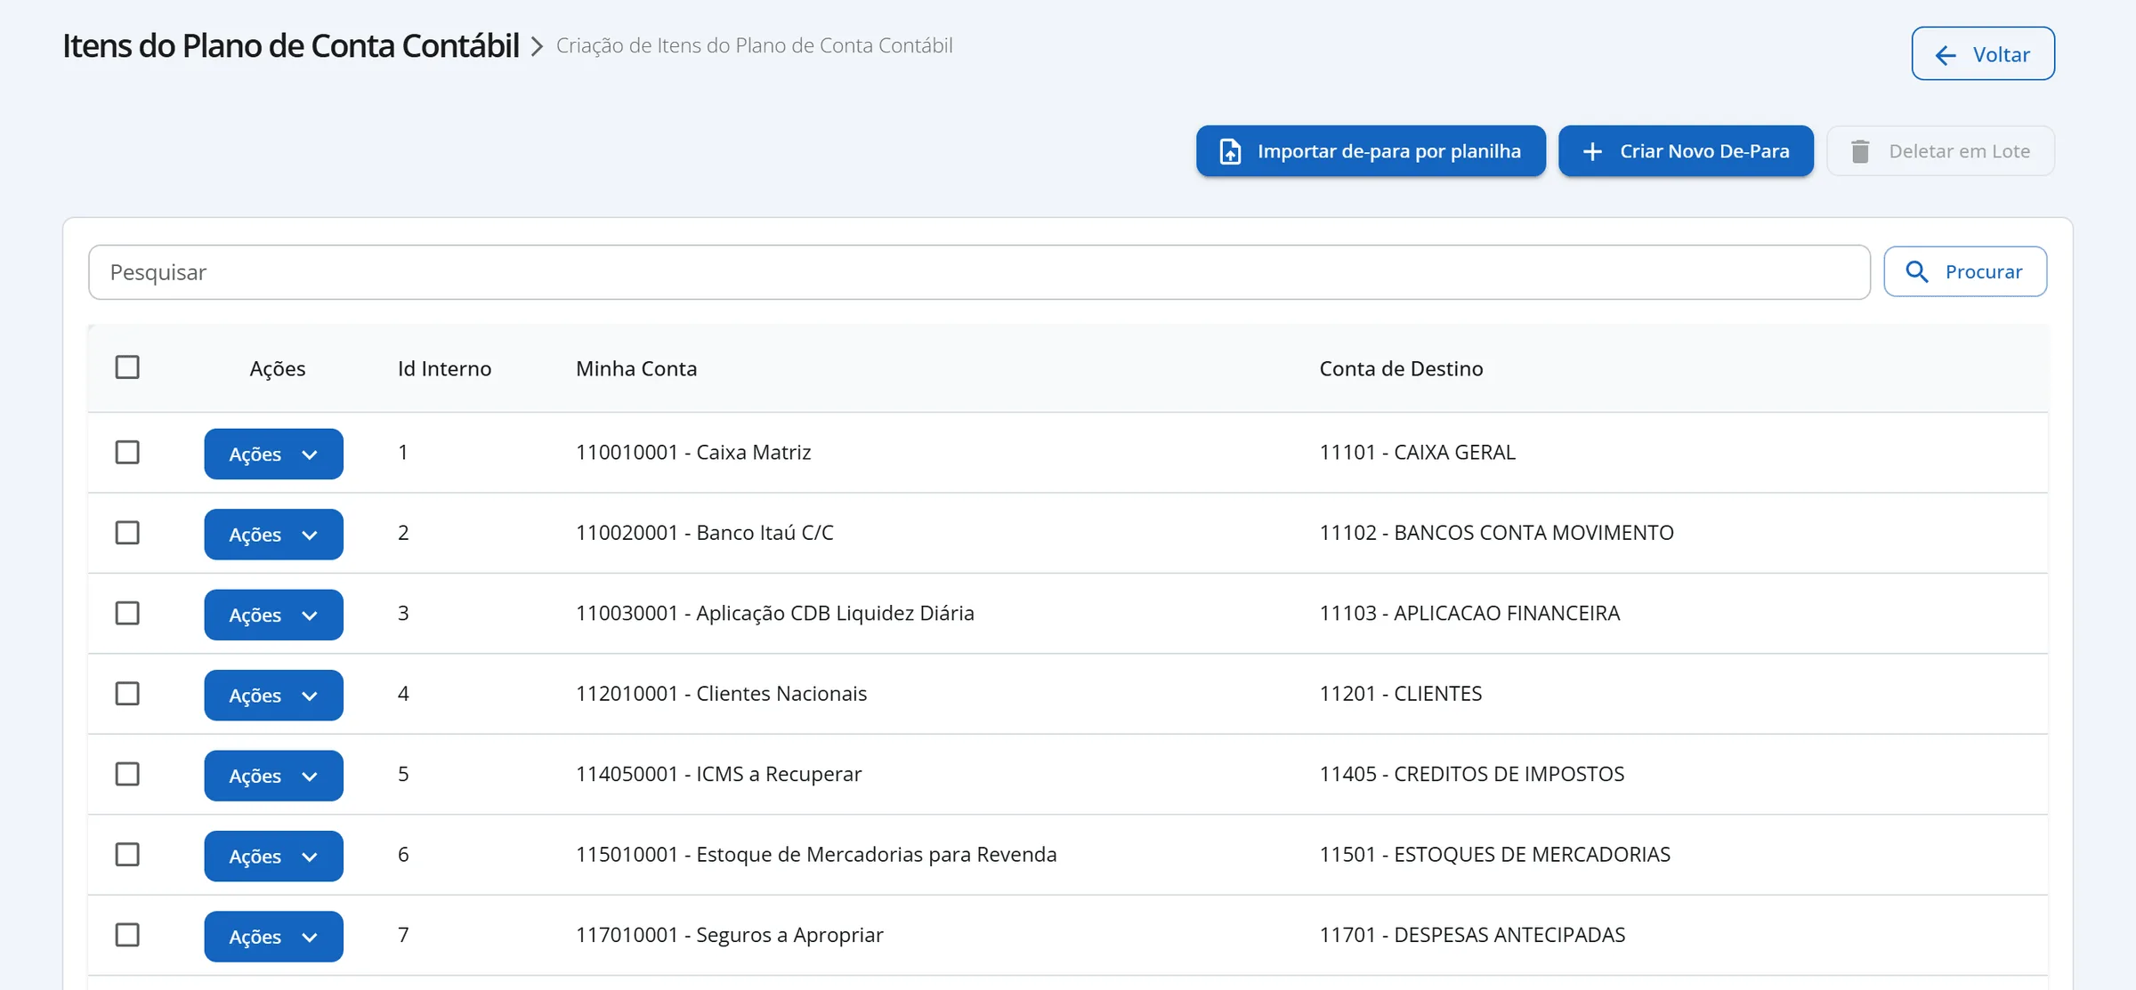Expand Ações menu for Seguros a Apropriar
The image size is (2136, 990).
pyautogui.click(x=273, y=937)
